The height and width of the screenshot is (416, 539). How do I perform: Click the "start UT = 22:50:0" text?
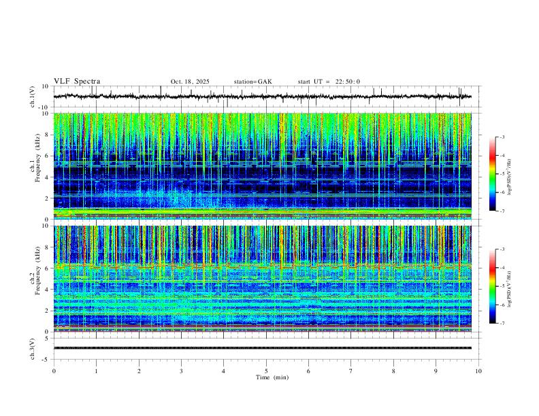coord(329,82)
